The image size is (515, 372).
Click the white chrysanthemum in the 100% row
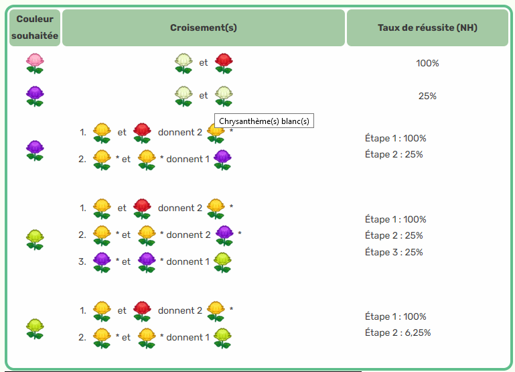(183, 63)
